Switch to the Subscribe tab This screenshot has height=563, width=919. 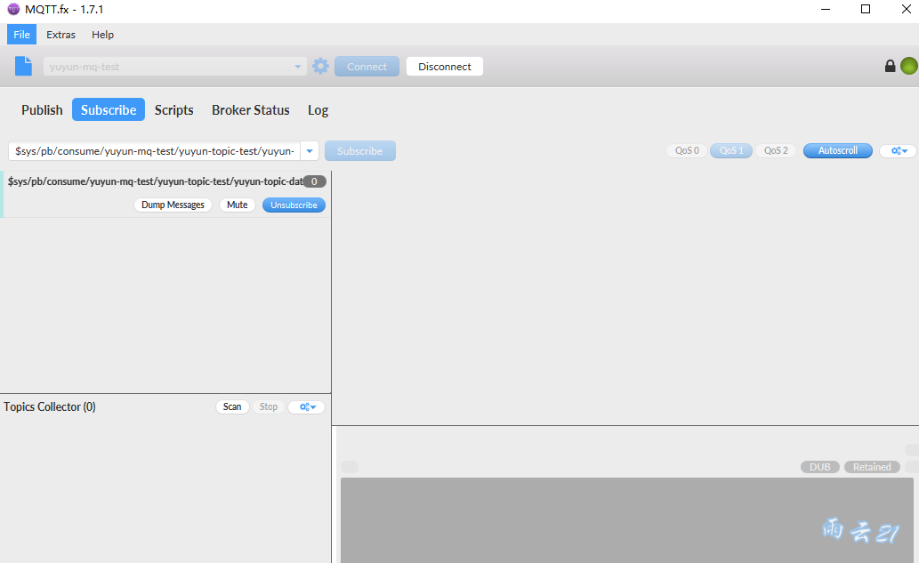point(109,109)
